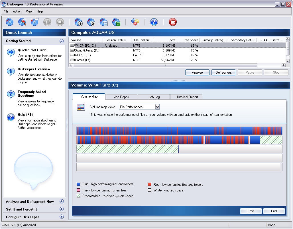293x229 pixels.
Task: Click the disk with magnifier toolbar icon
Action: coord(22,22)
